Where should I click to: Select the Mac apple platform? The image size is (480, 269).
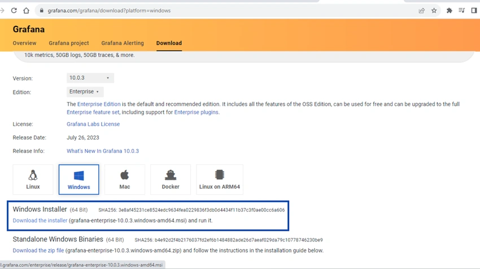(125, 180)
